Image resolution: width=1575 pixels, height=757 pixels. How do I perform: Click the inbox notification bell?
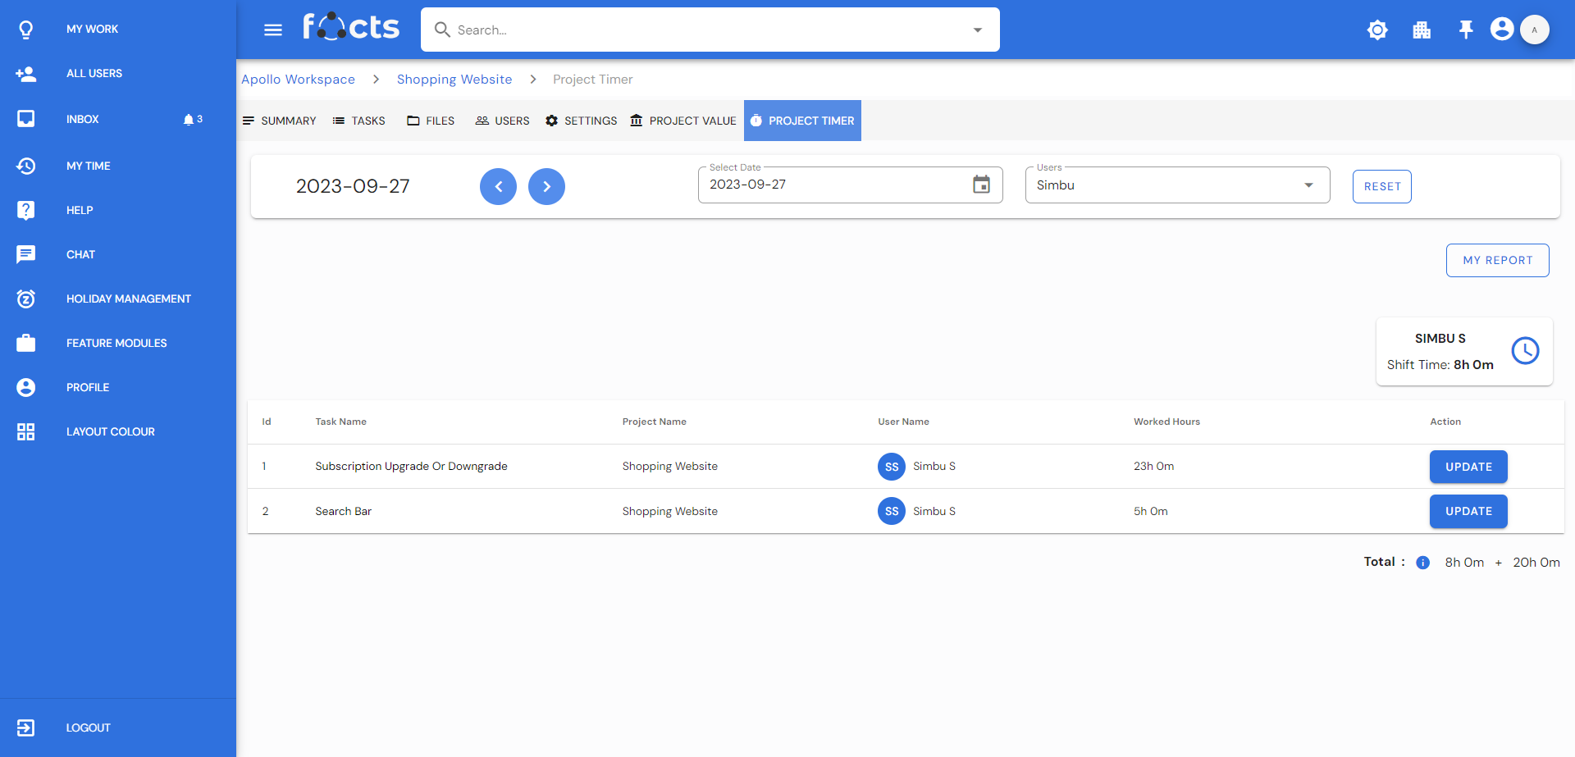coord(189,120)
